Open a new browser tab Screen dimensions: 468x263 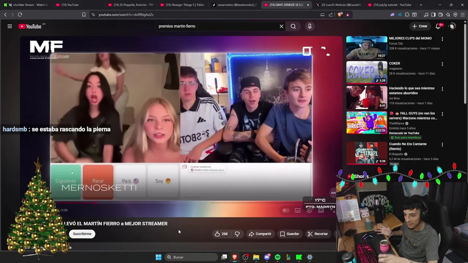421,5
